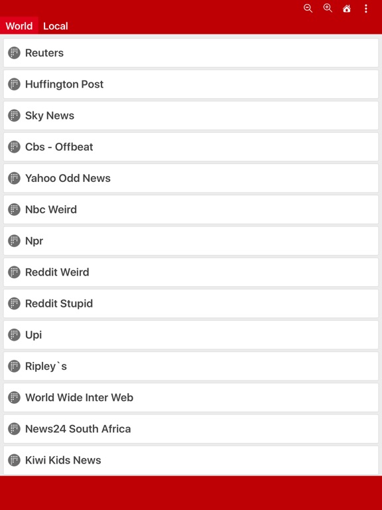
Task: Open the three-dot overflow menu
Action: pyautogui.click(x=366, y=9)
